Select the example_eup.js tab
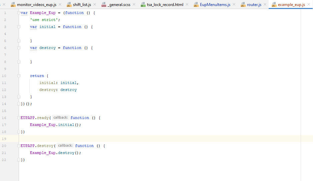Screen dimensions: 313x181 tap(291, 5)
